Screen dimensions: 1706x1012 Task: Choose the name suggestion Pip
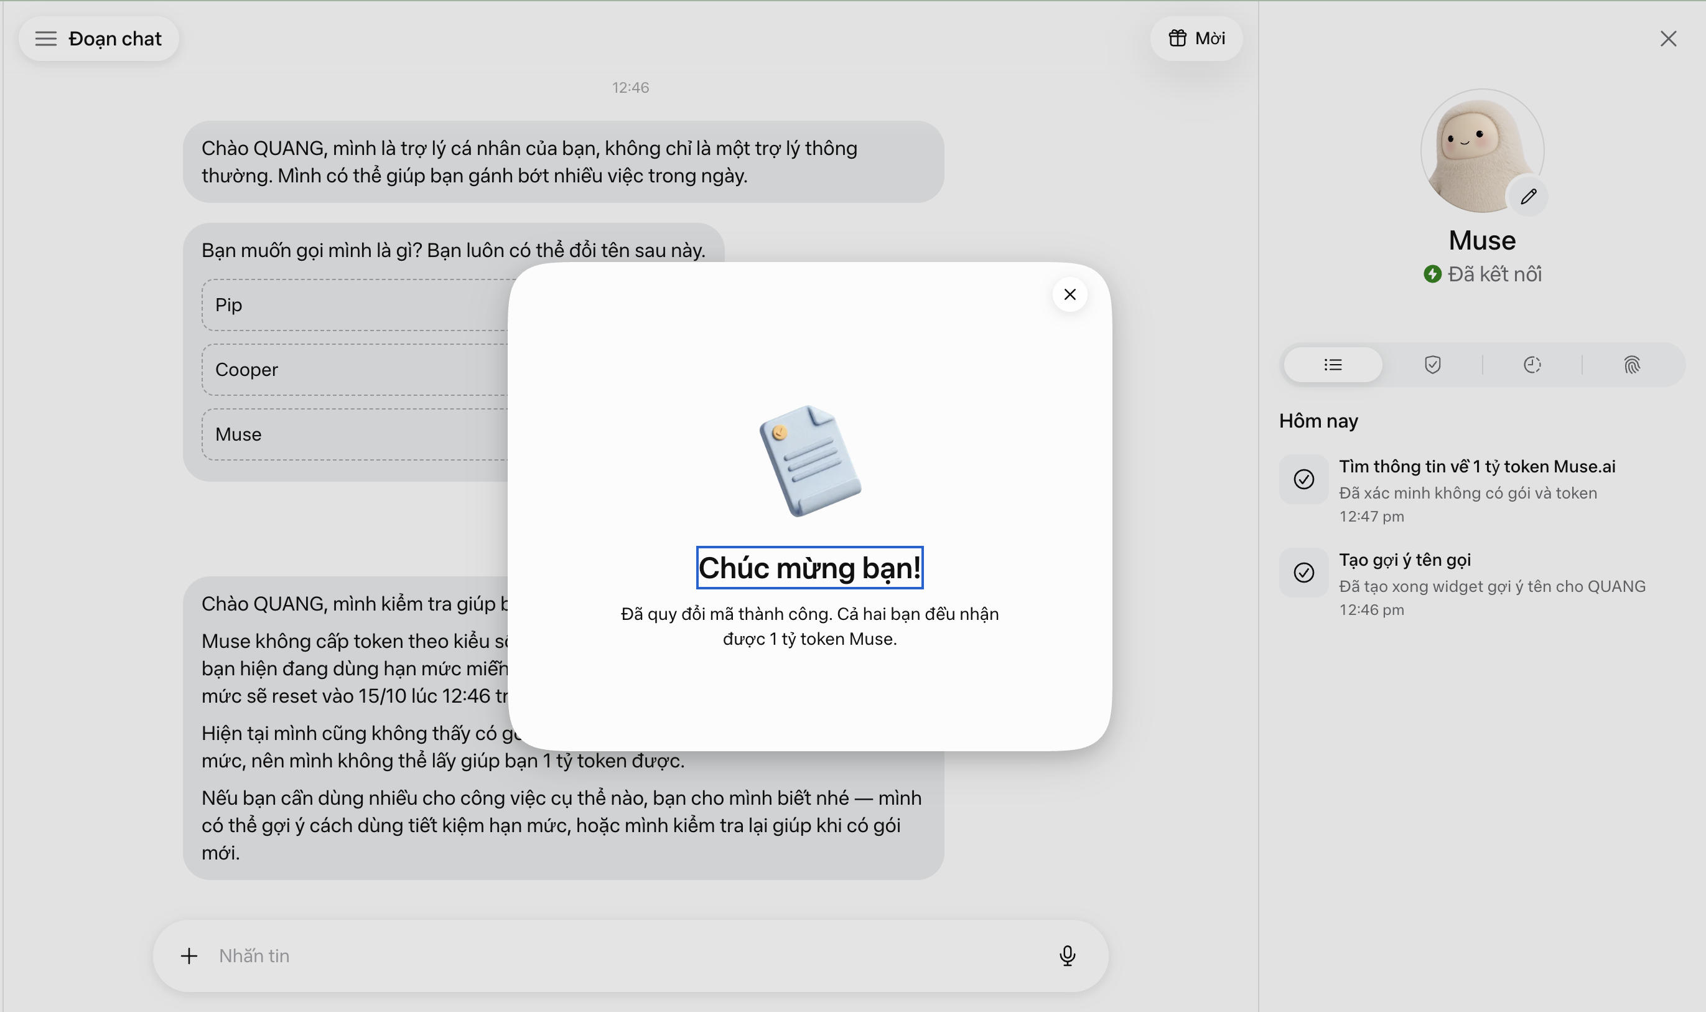[355, 305]
